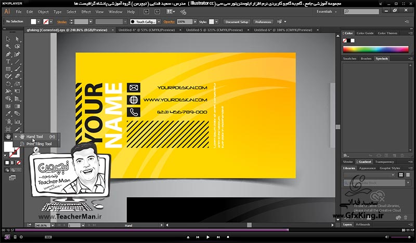Image resolution: width=416 pixels, height=243 pixels.
Task: Open the Object menu
Action: (x=43, y=11)
